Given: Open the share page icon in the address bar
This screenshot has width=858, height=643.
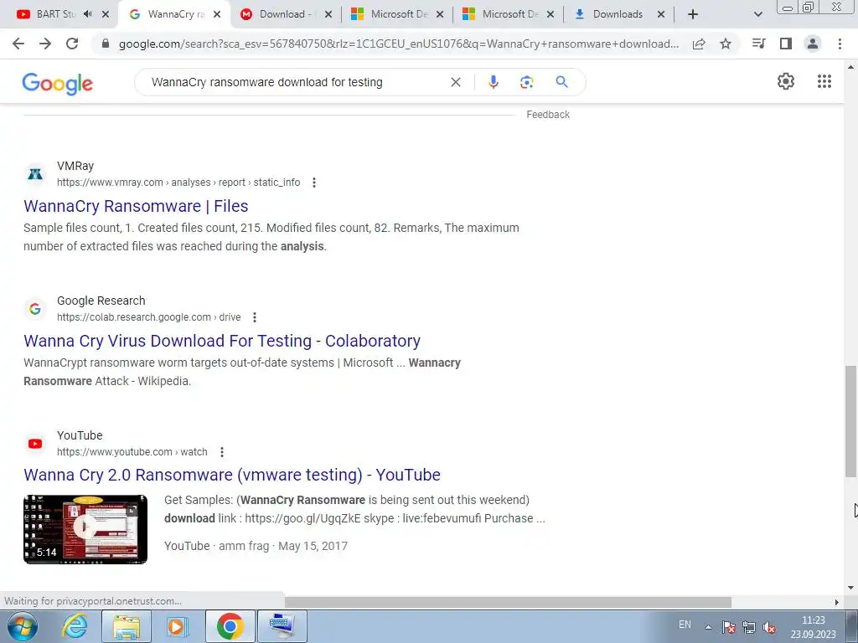Looking at the screenshot, I should (x=699, y=44).
